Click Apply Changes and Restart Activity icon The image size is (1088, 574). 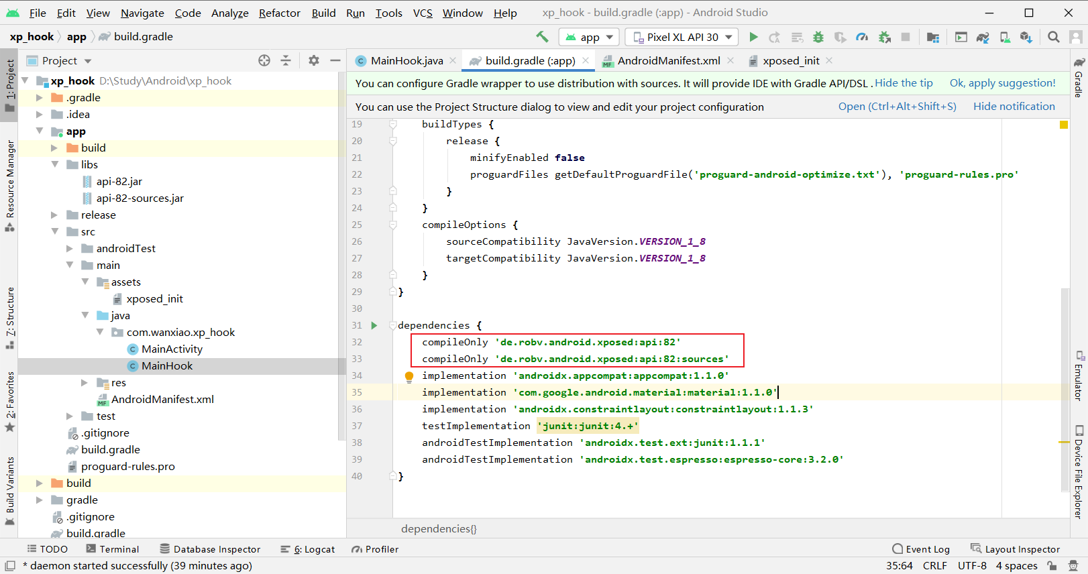[775, 37]
